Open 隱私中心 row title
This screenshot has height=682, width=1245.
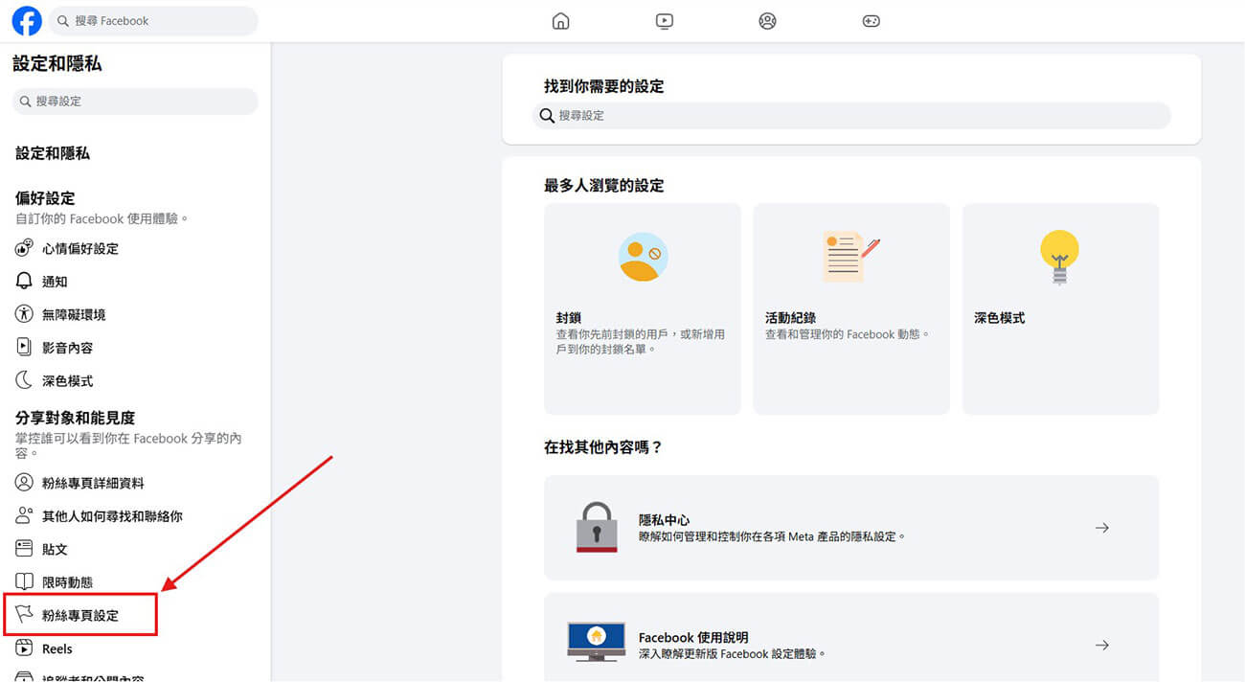[x=665, y=520]
